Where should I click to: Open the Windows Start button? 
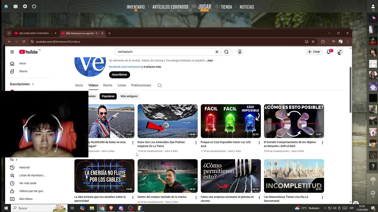pyautogui.click(x=6, y=208)
